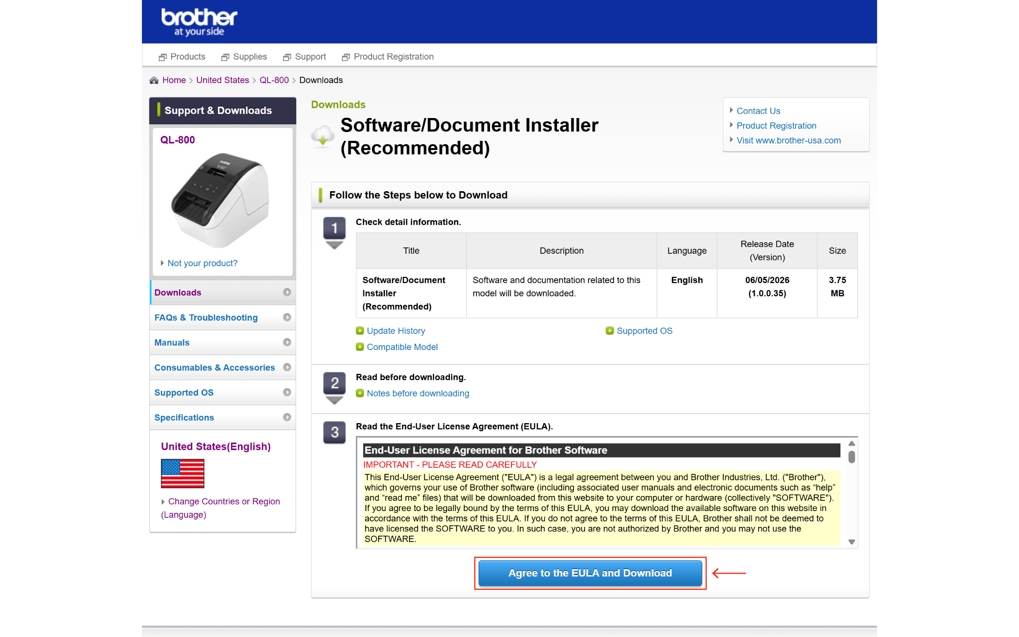Open the Contact Us link
The height and width of the screenshot is (637, 1019).
758,111
